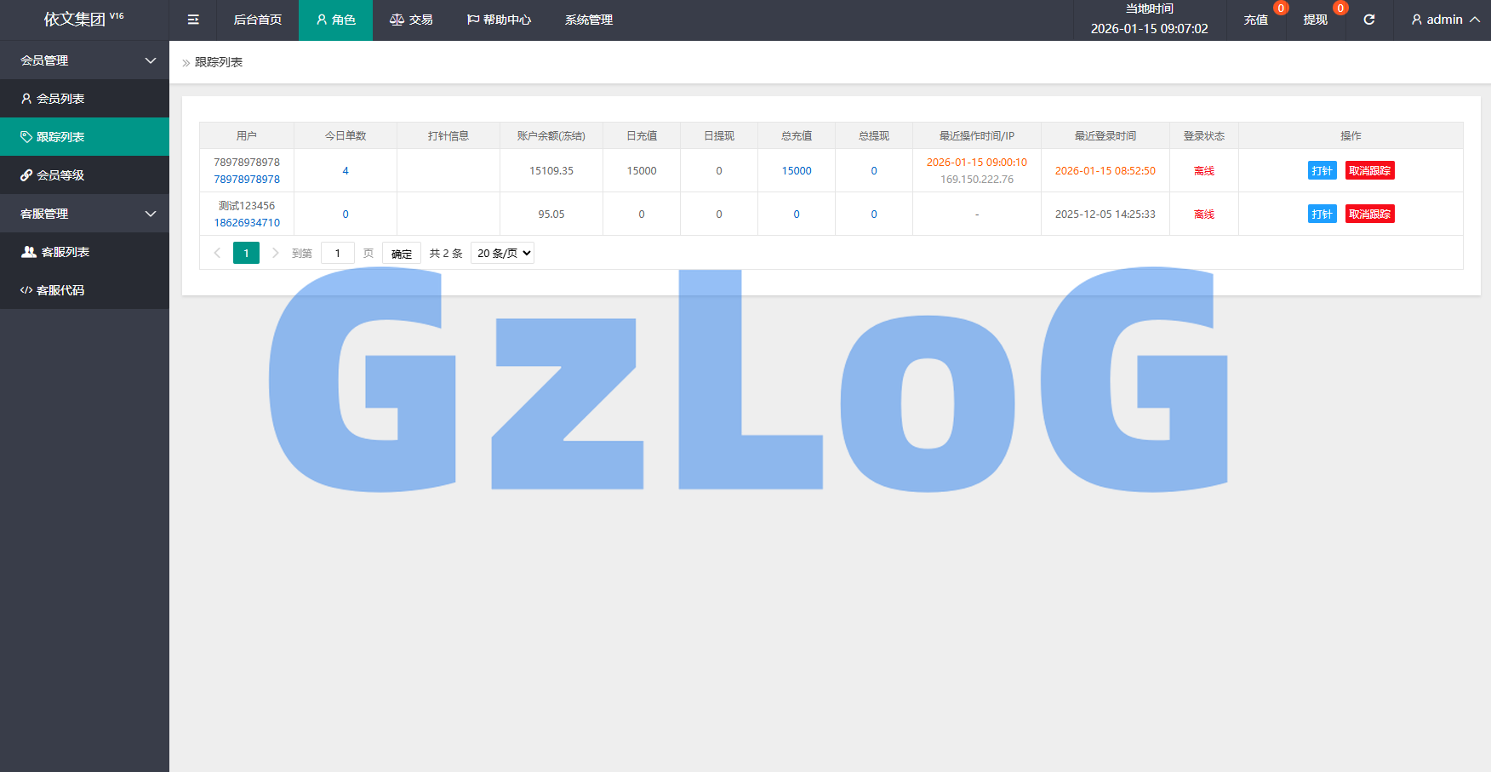Select 跟踪列表 tracking list sidebar item
1491x772 pixels.
pos(60,137)
